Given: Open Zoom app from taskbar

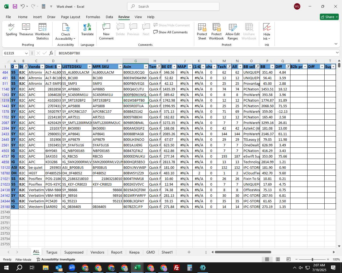Looking at the screenshot, I should 72,268.
